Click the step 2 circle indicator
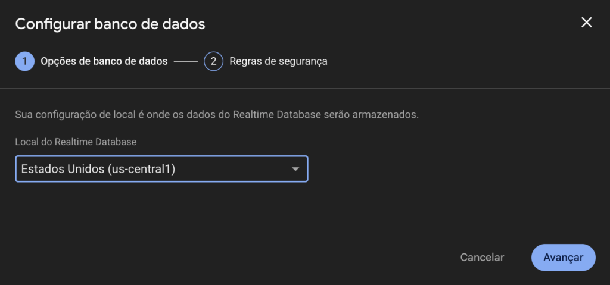Viewport: 610px width, 285px height. (x=213, y=61)
